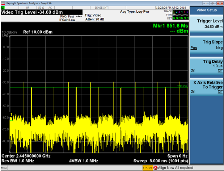Toggle the Trig Delay softkey
The height and width of the screenshot is (171, 224).
207,66
